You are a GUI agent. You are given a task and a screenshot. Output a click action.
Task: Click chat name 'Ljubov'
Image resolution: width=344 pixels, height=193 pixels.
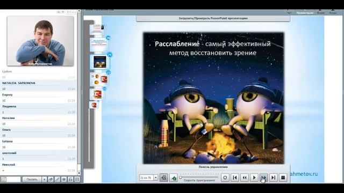tap(7, 71)
